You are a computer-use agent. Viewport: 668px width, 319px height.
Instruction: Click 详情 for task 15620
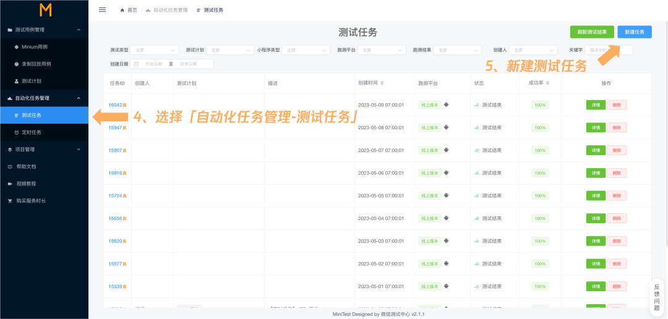596,241
